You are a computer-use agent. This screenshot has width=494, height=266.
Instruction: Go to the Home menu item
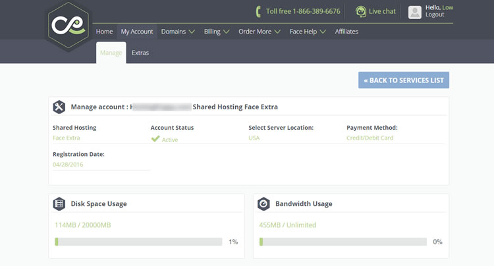click(104, 31)
